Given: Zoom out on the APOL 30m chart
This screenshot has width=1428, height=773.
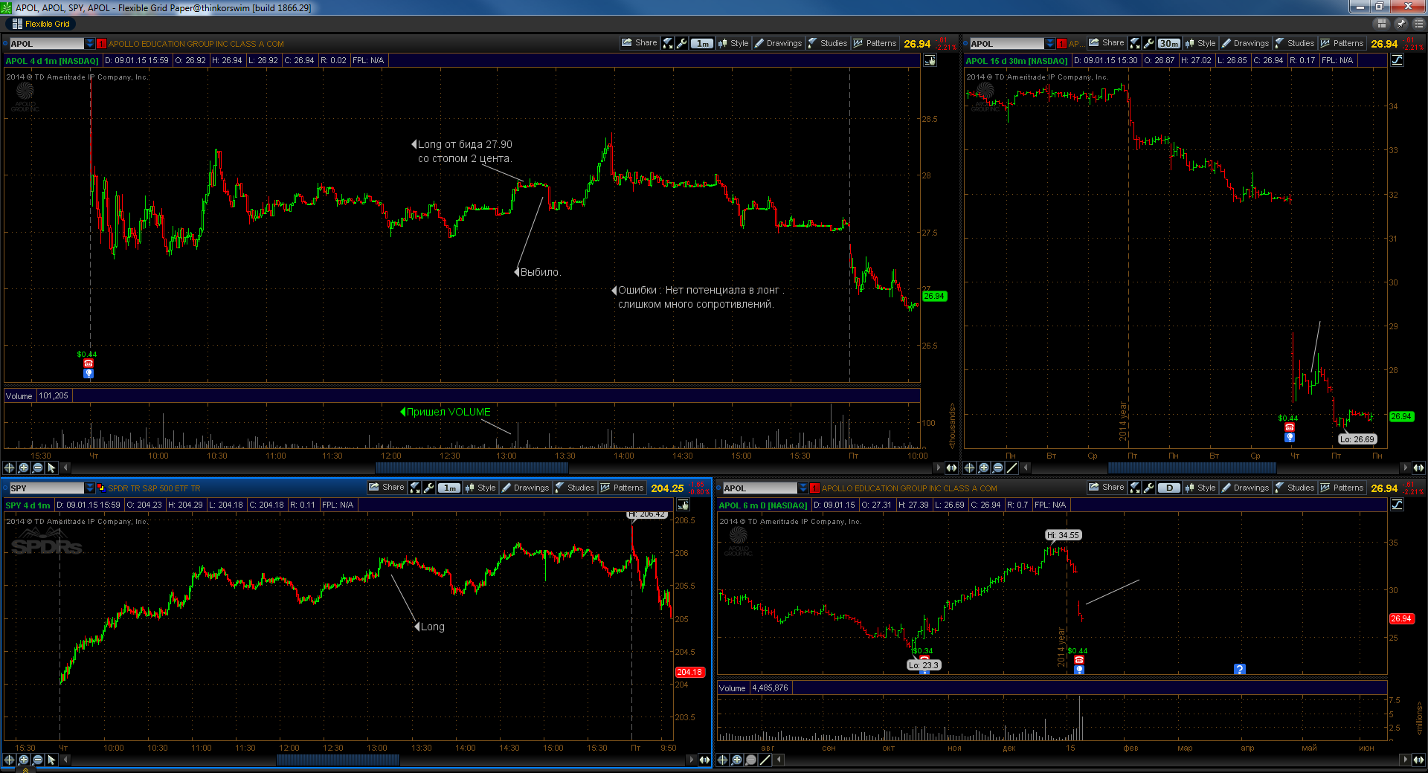Looking at the screenshot, I should tap(997, 468).
